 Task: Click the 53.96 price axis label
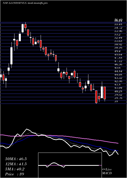click(118, 31)
